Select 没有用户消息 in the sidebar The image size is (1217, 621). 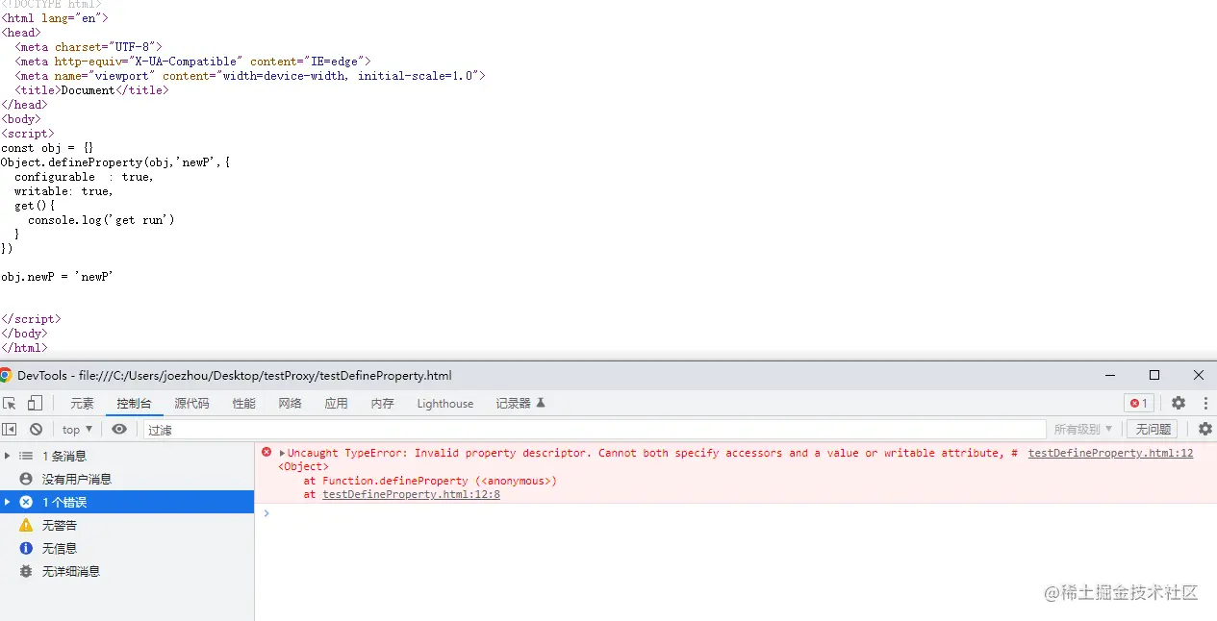click(127, 479)
